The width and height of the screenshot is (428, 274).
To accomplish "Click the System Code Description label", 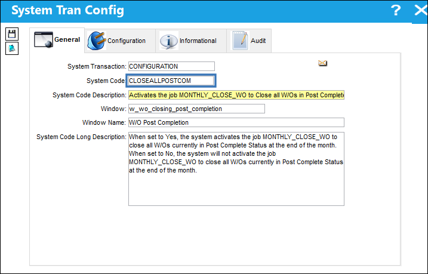I will click(x=90, y=95).
